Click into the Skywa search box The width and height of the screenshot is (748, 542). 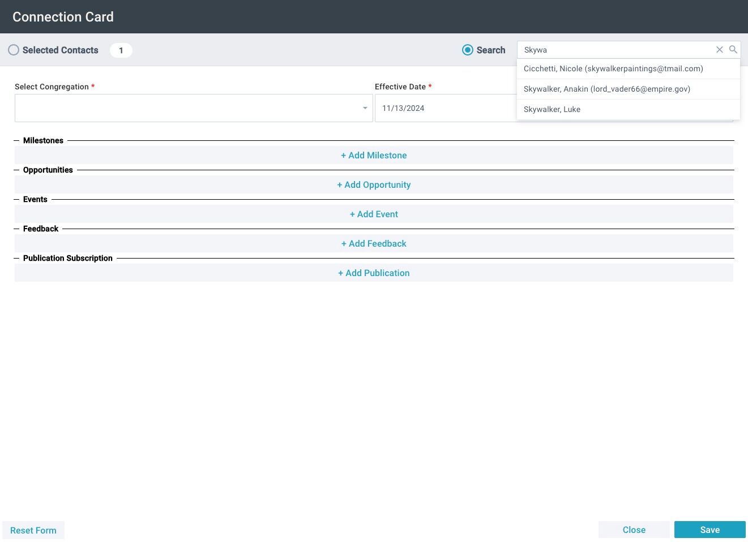pyautogui.click(x=617, y=50)
